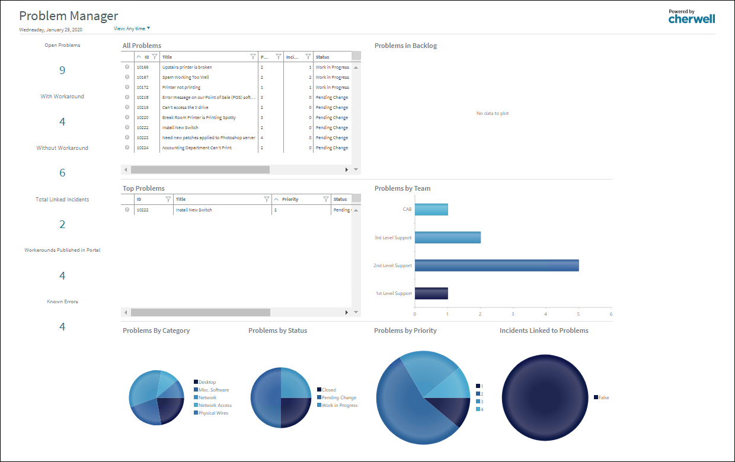The height and width of the screenshot is (462, 735).
Task: Select radio button for problem 10223
Action: pos(127,137)
